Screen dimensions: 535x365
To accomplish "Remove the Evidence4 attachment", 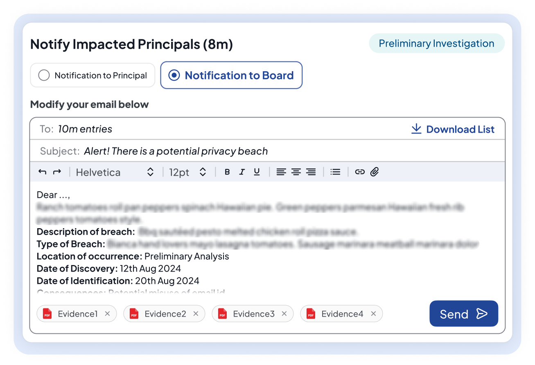I will (x=373, y=314).
